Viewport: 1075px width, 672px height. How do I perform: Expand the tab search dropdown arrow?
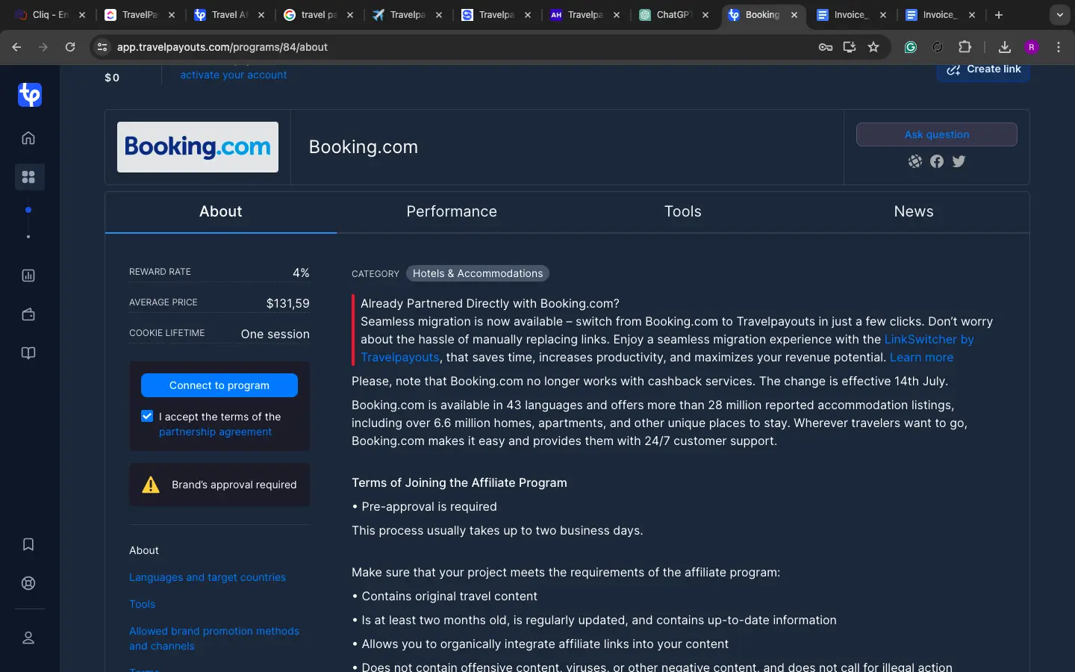tap(1060, 15)
